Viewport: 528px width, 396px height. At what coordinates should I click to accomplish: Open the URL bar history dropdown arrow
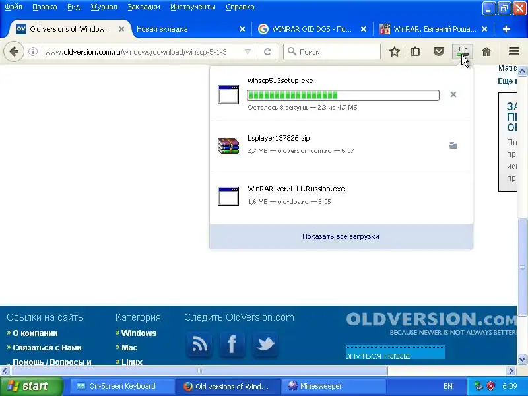point(247,52)
